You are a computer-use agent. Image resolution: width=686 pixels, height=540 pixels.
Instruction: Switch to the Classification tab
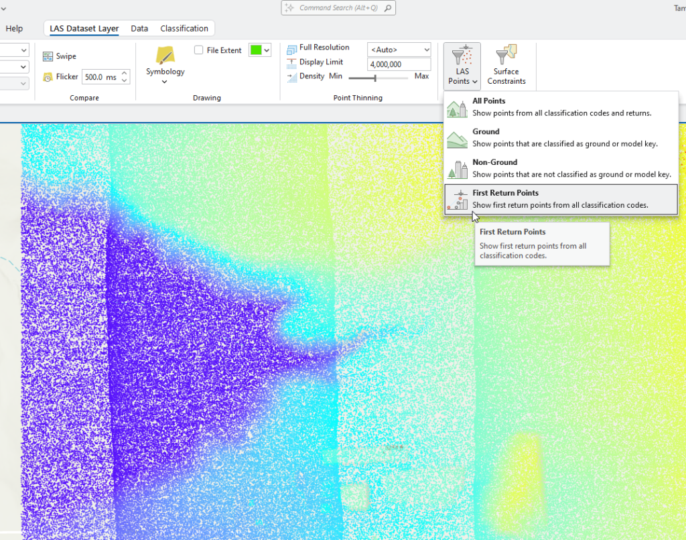(x=184, y=28)
